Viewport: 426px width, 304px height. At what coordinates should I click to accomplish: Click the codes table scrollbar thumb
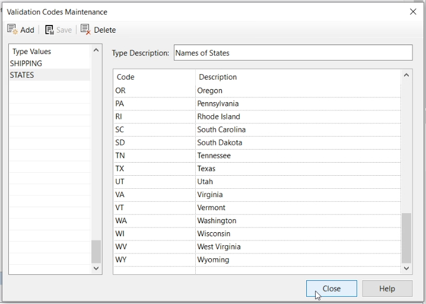click(406, 237)
